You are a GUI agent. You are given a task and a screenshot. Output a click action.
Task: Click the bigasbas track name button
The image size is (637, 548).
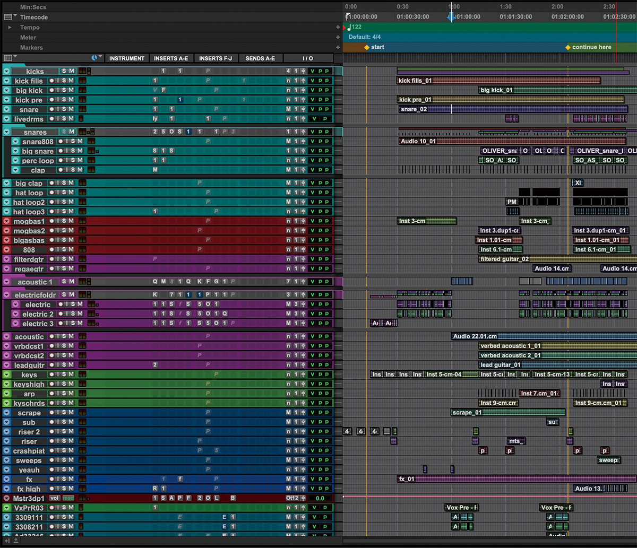click(x=29, y=240)
